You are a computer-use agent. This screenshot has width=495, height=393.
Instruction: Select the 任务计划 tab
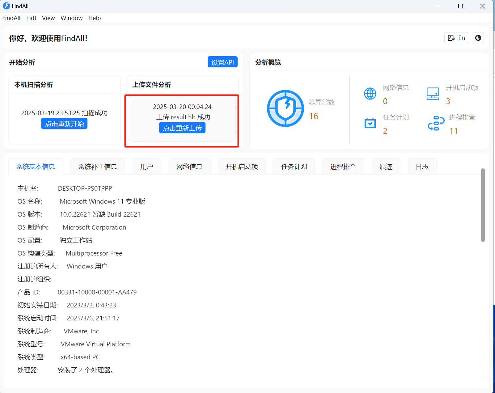coord(294,167)
